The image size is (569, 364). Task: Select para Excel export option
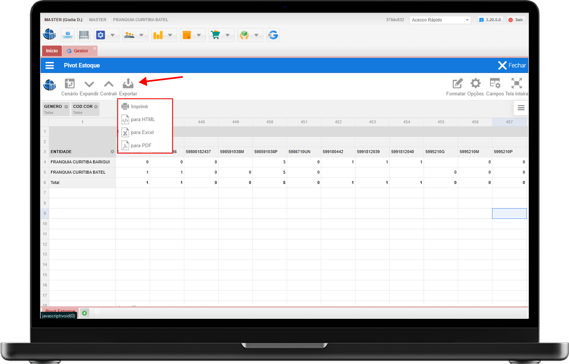[142, 132]
